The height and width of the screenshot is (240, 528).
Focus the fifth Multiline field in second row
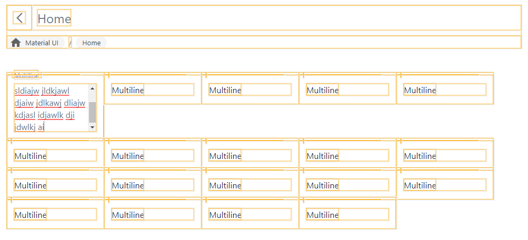(445, 155)
